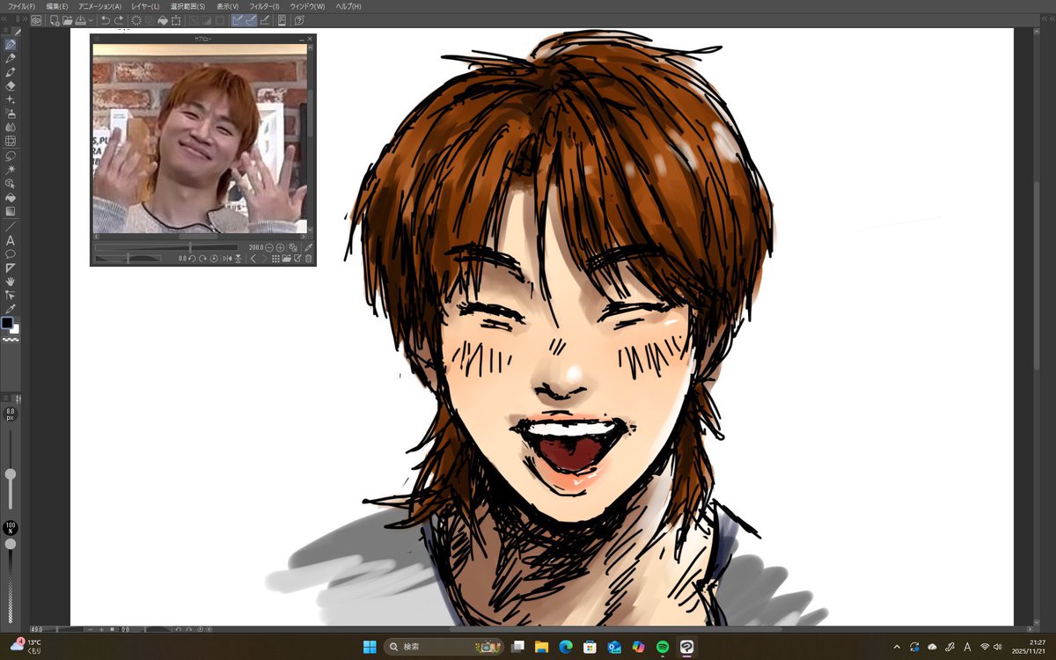Click the Scale/Rotate transform icon
Viewport: 1056px width, 660px height.
click(x=176, y=20)
